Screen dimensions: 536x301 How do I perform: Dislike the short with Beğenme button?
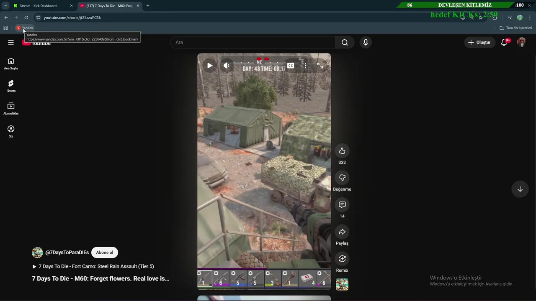point(342,178)
